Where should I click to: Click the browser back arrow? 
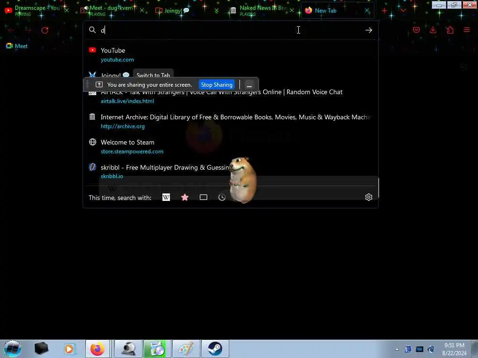[x=11, y=30]
